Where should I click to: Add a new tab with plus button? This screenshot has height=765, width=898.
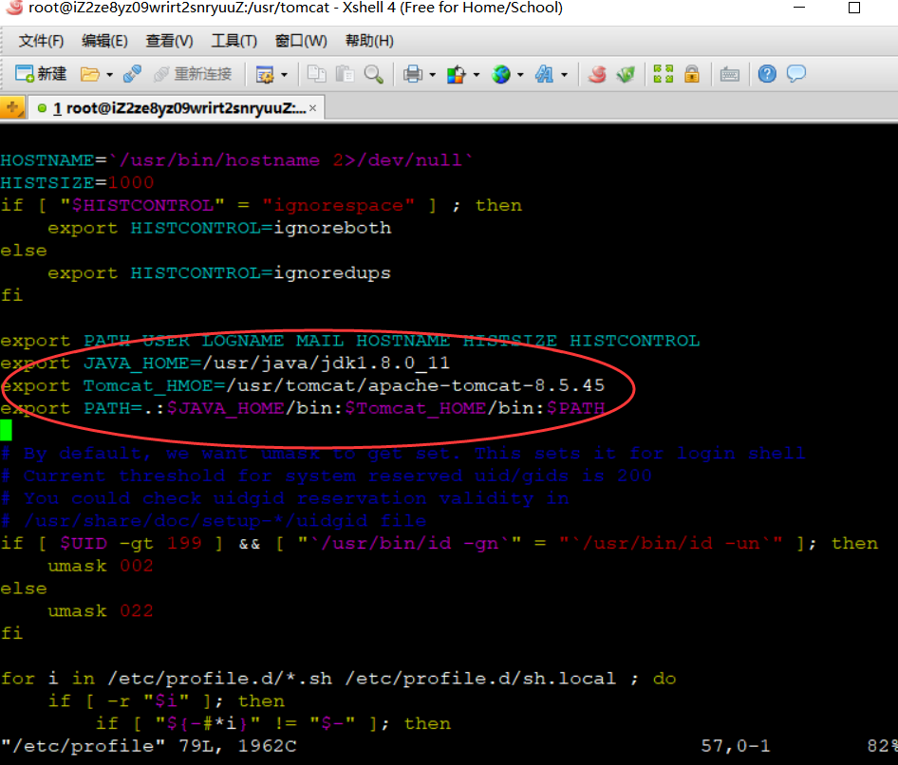click(12, 107)
